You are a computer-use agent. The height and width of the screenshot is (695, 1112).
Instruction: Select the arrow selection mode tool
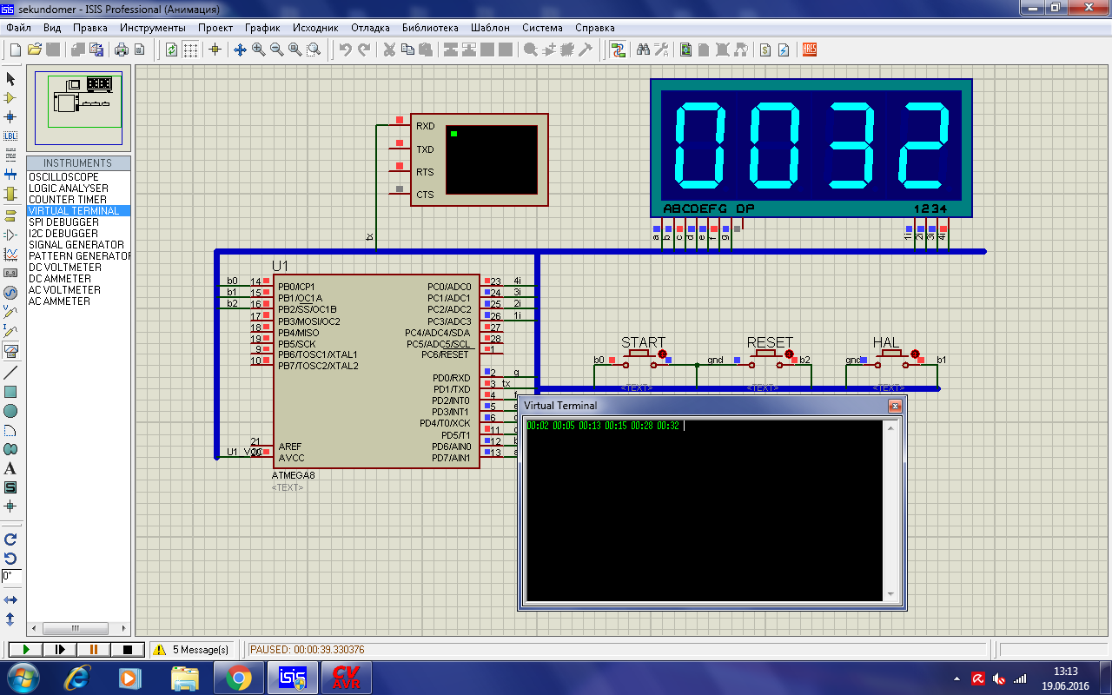tap(10, 79)
